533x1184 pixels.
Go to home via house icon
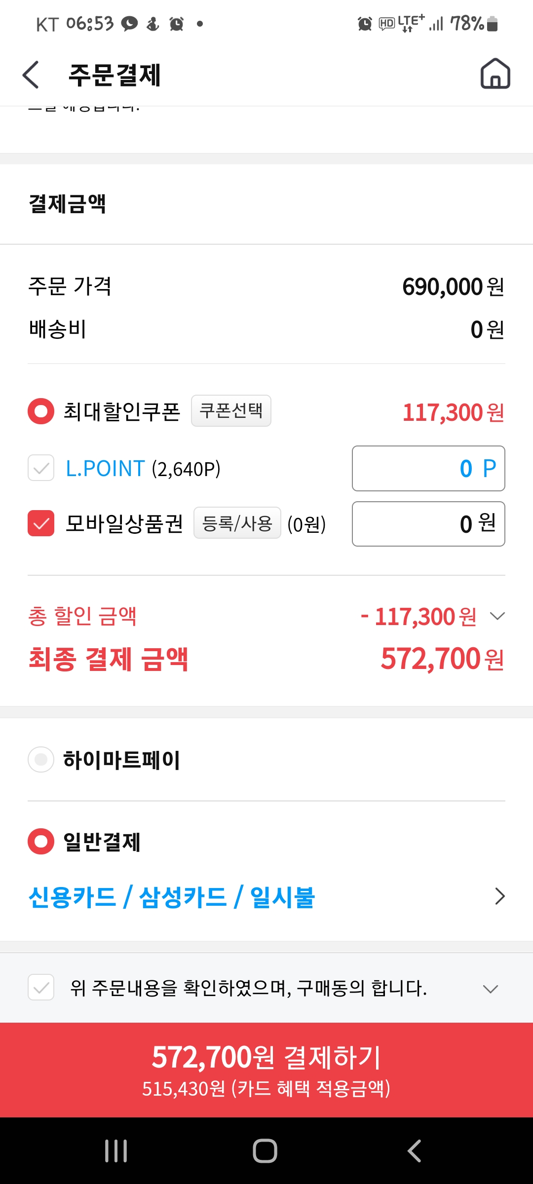[495, 74]
